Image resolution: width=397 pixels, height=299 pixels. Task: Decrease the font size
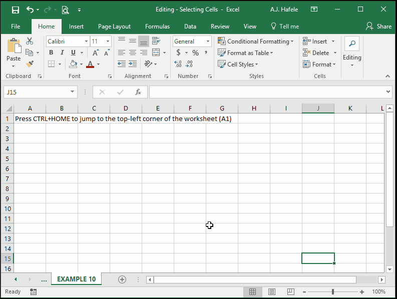107,52
